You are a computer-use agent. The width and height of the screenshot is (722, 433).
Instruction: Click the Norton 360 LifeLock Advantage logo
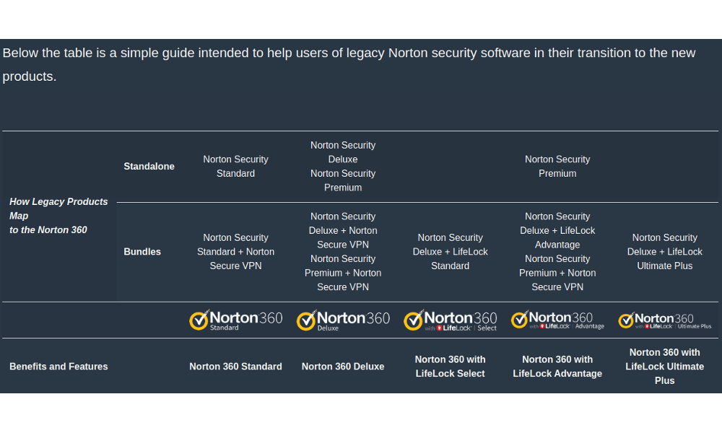[557, 320]
